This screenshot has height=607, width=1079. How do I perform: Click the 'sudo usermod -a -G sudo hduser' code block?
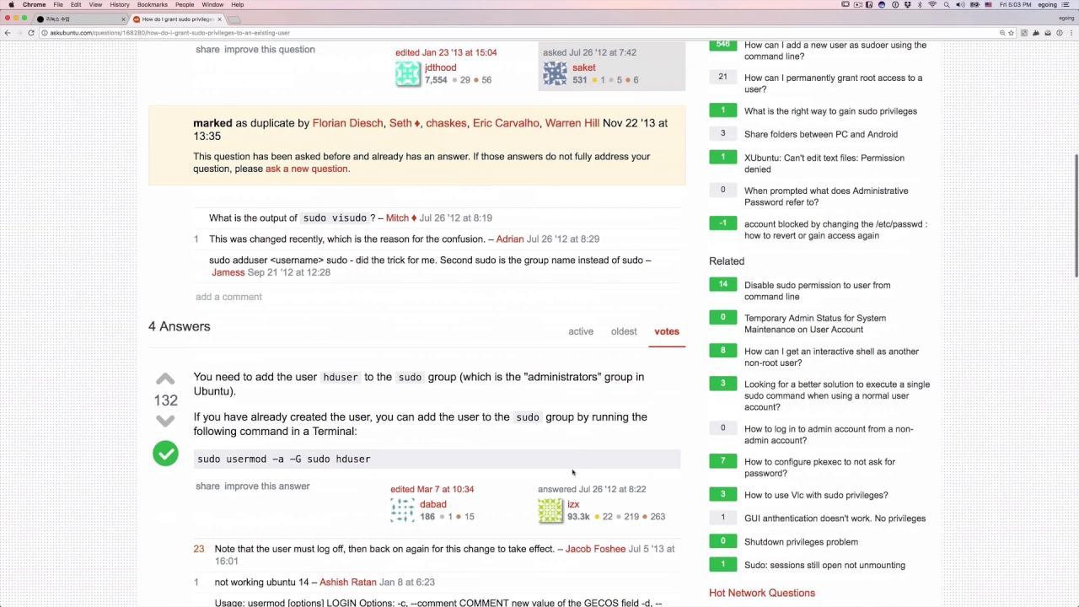tap(437, 459)
